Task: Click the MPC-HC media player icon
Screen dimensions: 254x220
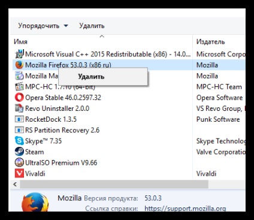Action: (19, 87)
